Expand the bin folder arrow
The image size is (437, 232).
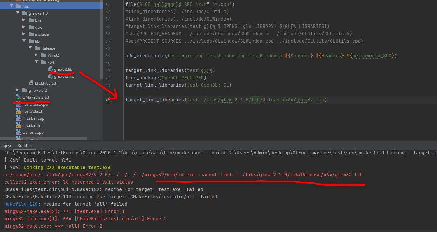24,20
